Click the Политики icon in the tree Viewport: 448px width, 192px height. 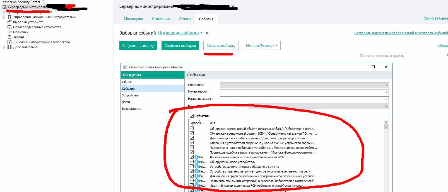[9, 32]
